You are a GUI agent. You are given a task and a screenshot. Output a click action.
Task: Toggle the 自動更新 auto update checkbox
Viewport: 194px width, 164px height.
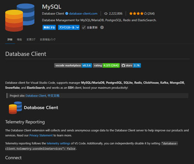pos(84,27)
